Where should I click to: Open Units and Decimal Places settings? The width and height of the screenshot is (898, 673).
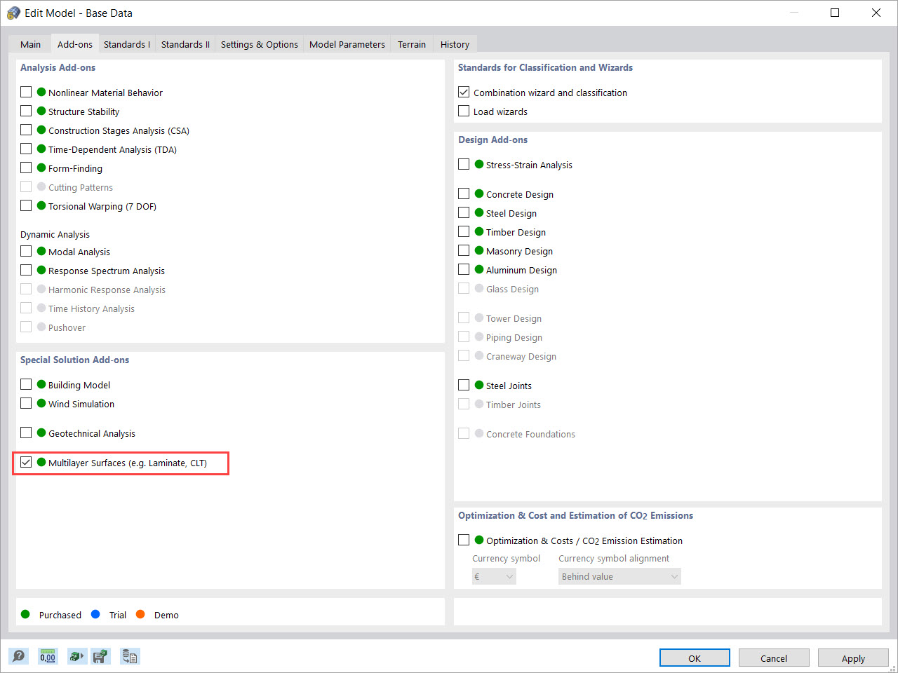click(x=48, y=656)
